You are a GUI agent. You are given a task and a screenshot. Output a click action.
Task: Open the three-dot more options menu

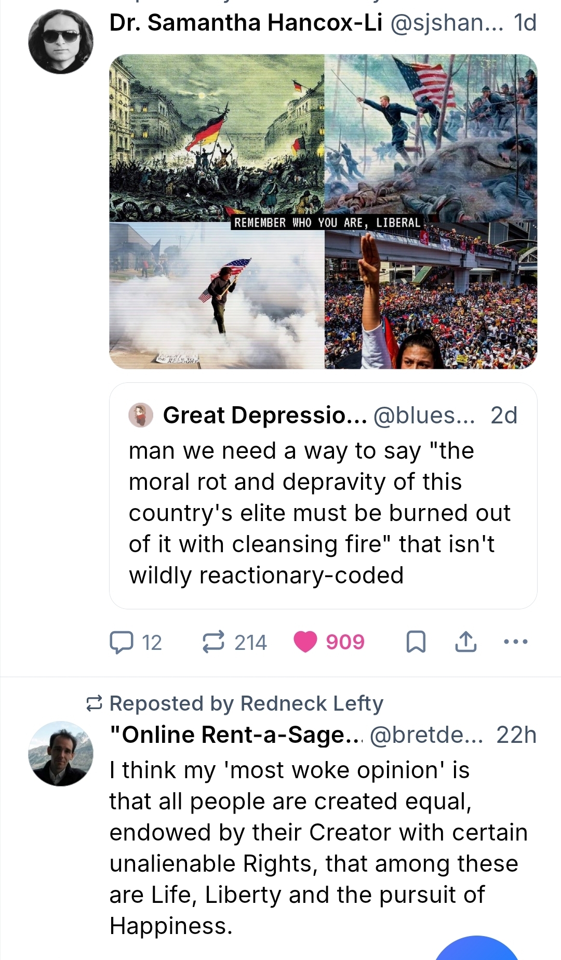pos(516,642)
